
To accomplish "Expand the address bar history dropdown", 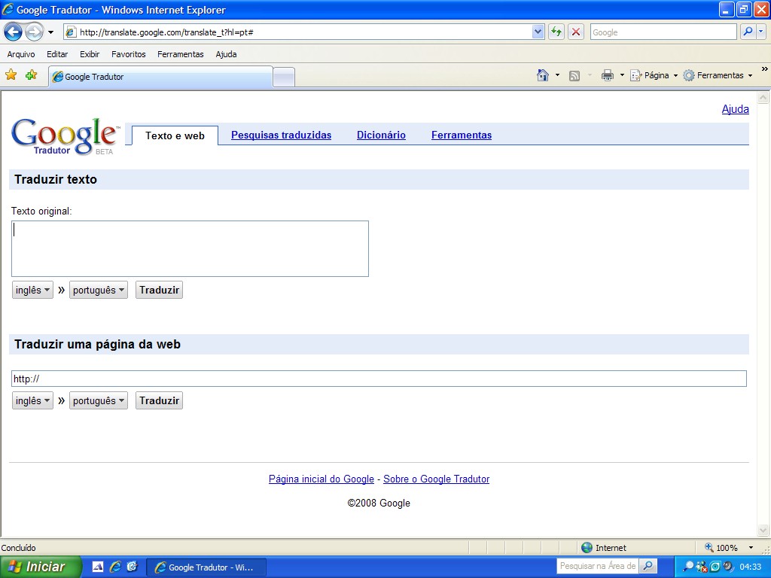I will tap(538, 32).
